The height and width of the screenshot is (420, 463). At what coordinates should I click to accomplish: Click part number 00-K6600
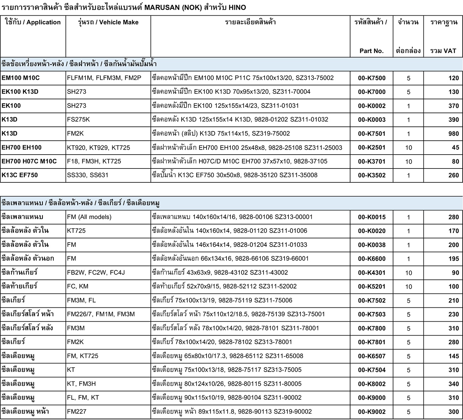pos(371,259)
